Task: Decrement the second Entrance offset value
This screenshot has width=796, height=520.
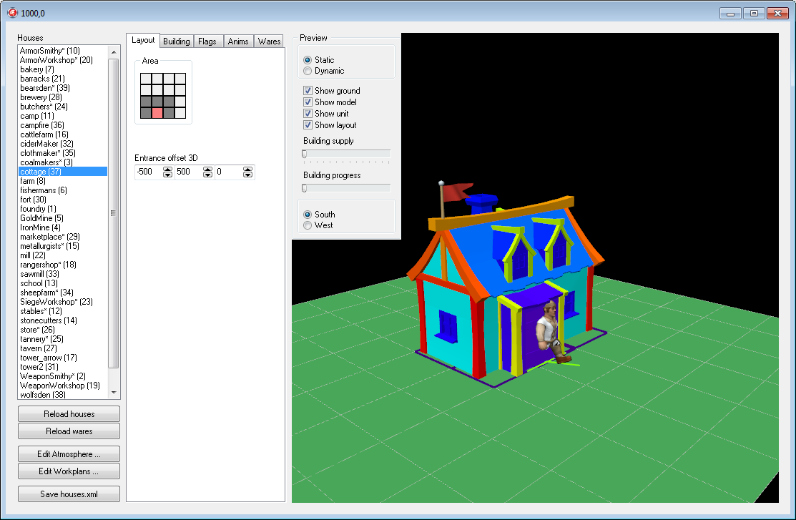Action: click(x=207, y=175)
